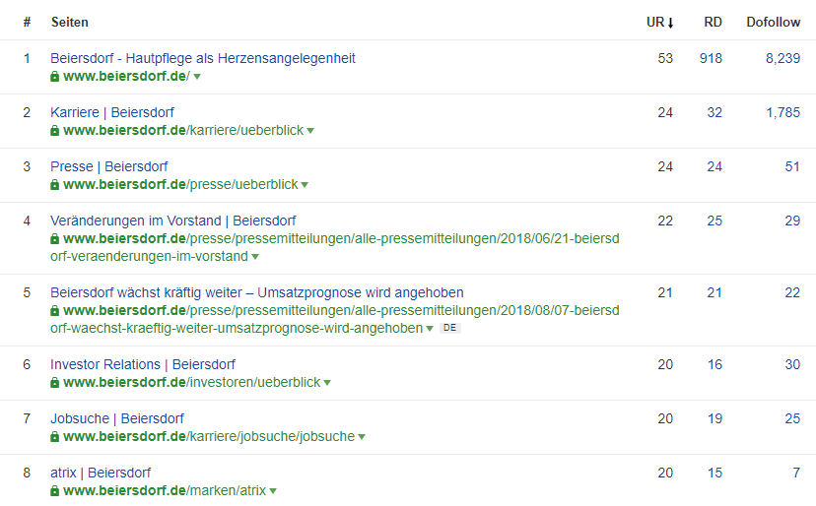816x506 pixels.
Task: Open the 'Jobsuche | Beiersdorf' title link
Action: tap(117, 418)
